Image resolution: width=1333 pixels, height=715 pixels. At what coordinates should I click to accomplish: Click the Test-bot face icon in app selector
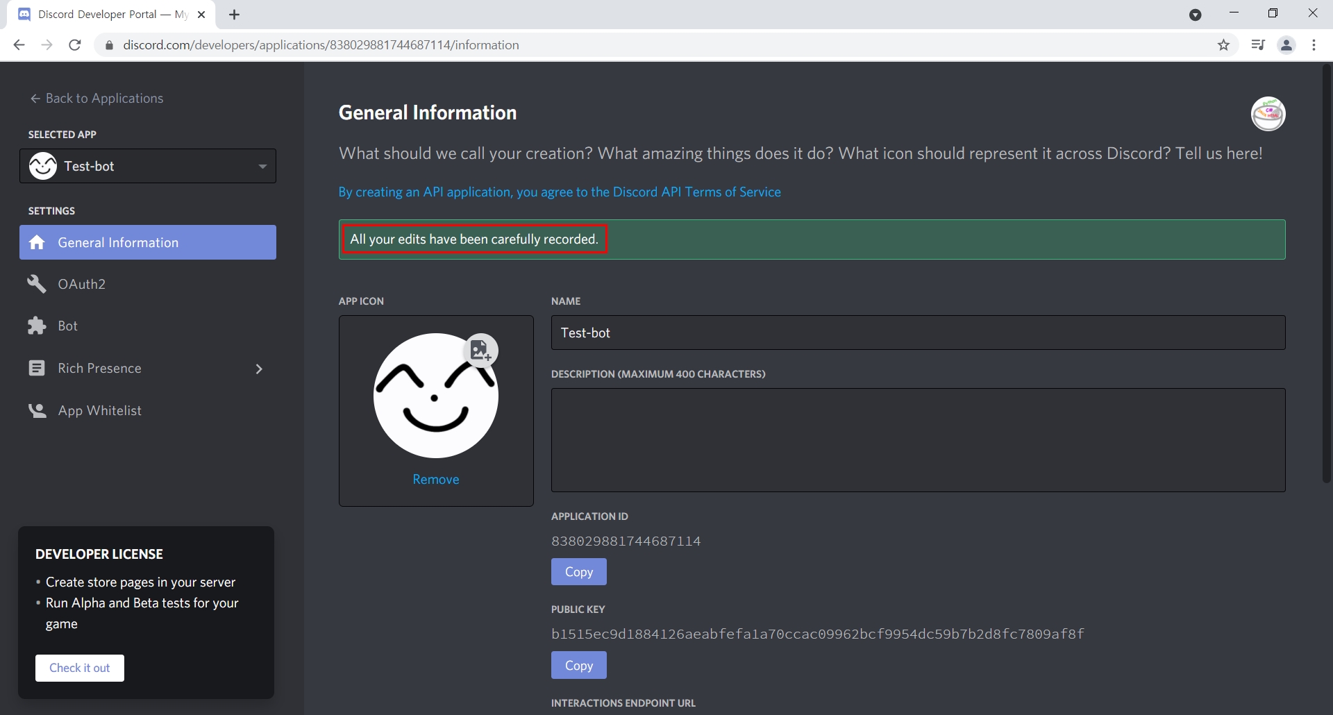pos(43,166)
